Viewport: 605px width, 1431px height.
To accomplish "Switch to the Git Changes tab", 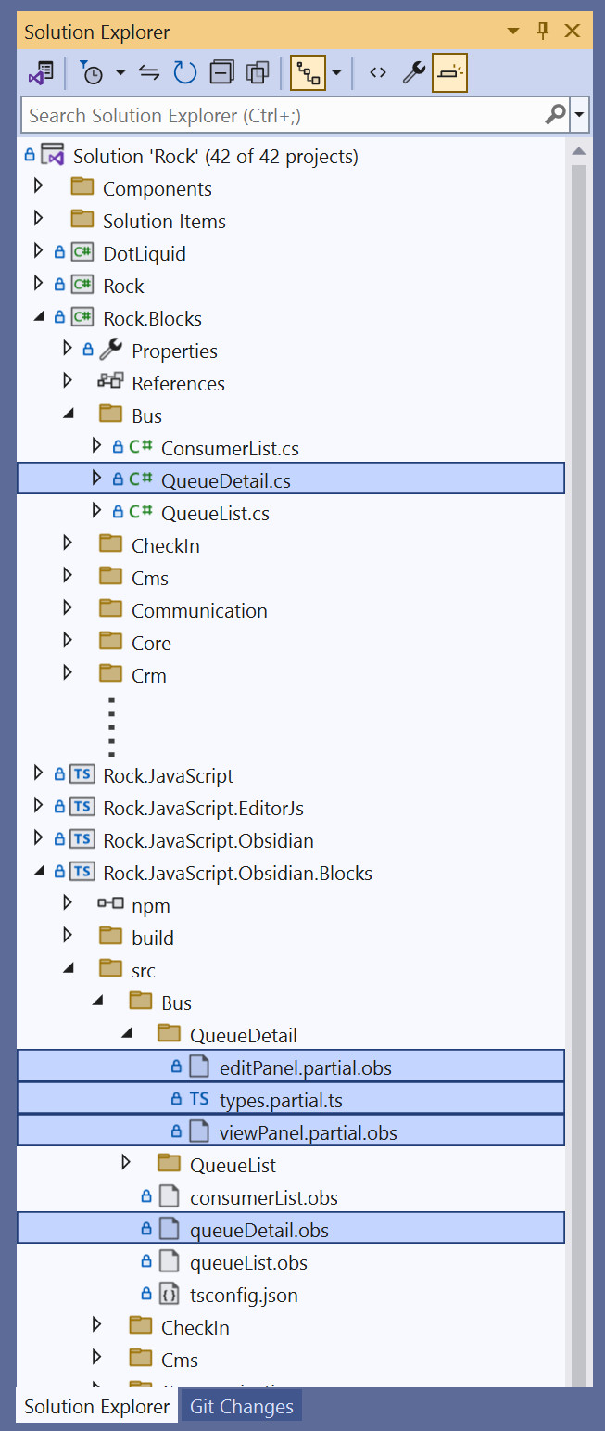I will pyautogui.click(x=241, y=1406).
